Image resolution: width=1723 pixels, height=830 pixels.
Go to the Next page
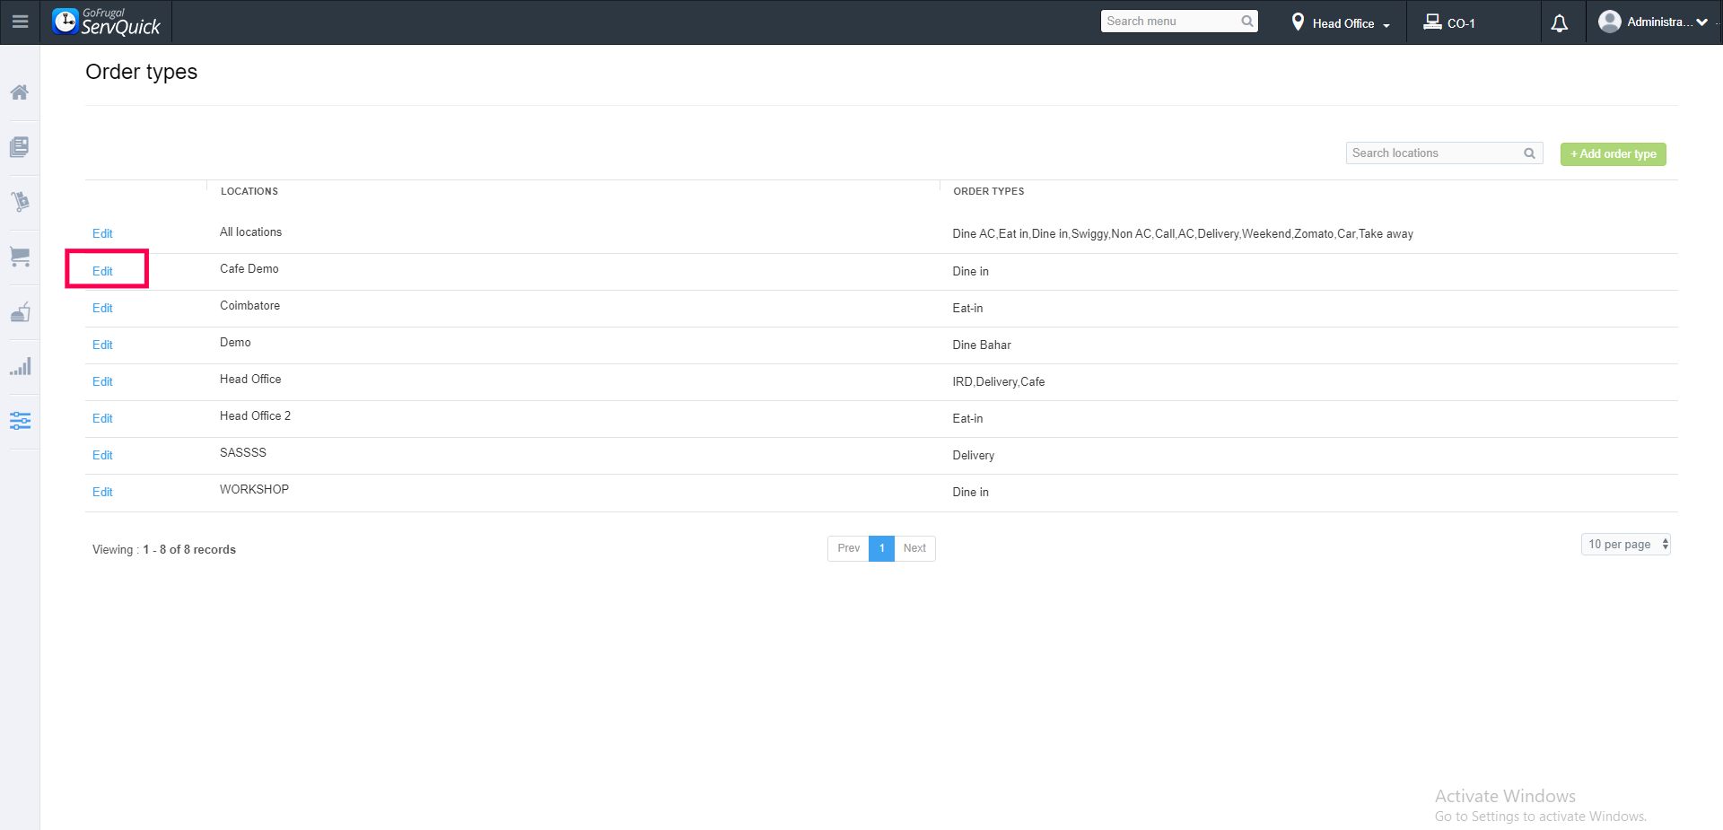914,548
